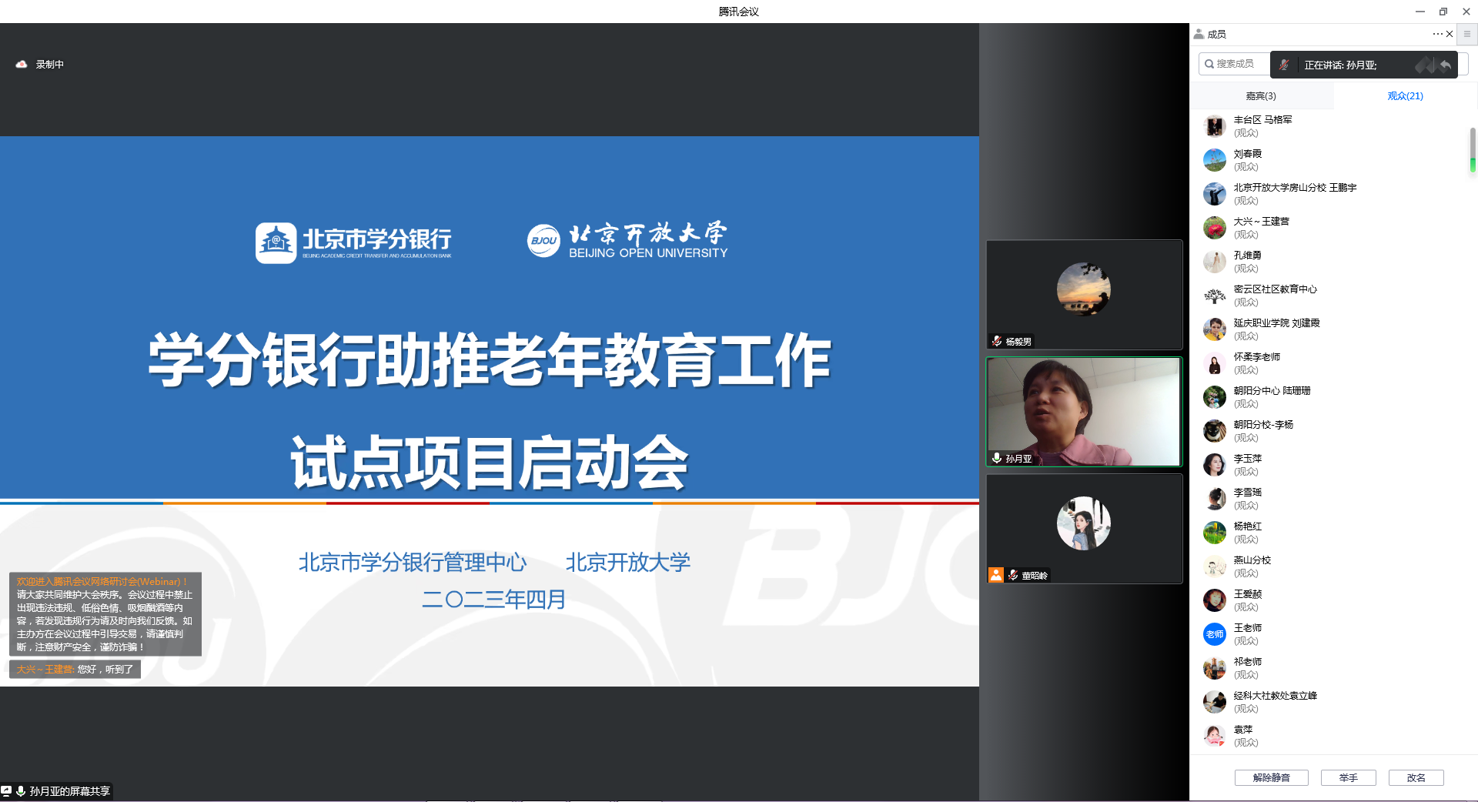Click the muted microphone icon in the speaking bar
The width and height of the screenshot is (1478, 802).
pos(1284,65)
